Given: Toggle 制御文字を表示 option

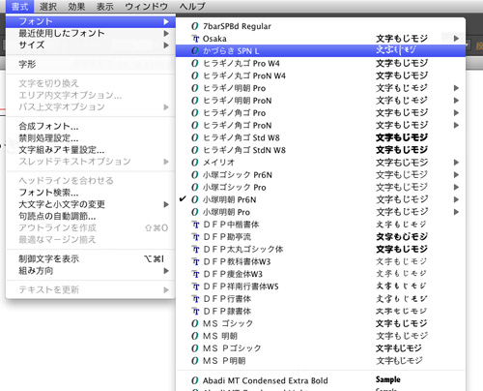Looking at the screenshot, I should tap(91, 258).
